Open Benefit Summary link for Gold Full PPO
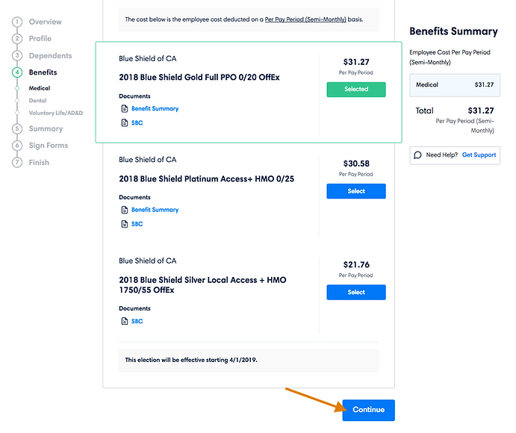 point(155,108)
